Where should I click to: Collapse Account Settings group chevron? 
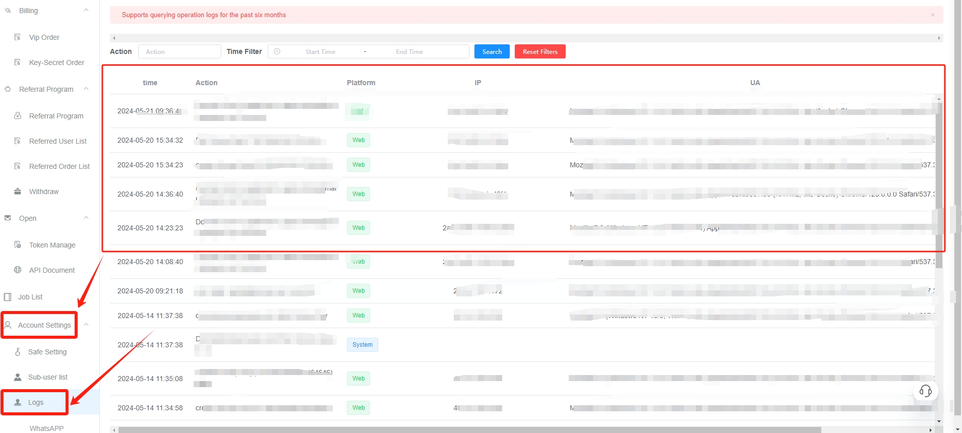pos(86,325)
